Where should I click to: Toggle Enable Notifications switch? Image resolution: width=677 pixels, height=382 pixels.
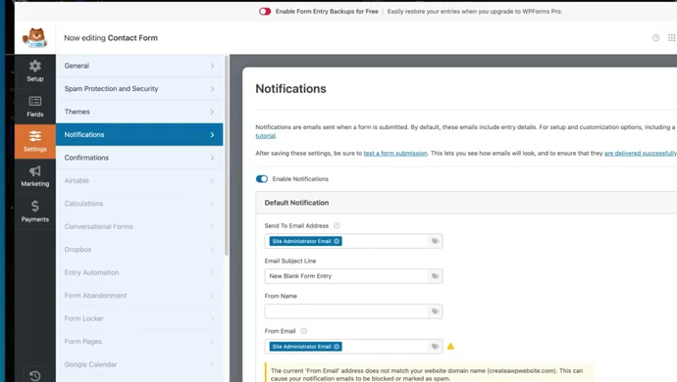coord(262,179)
